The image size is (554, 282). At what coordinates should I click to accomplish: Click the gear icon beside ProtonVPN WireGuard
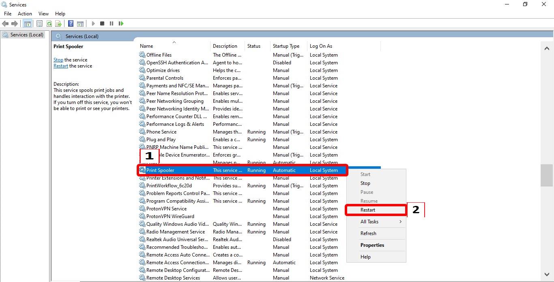coord(142,216)
